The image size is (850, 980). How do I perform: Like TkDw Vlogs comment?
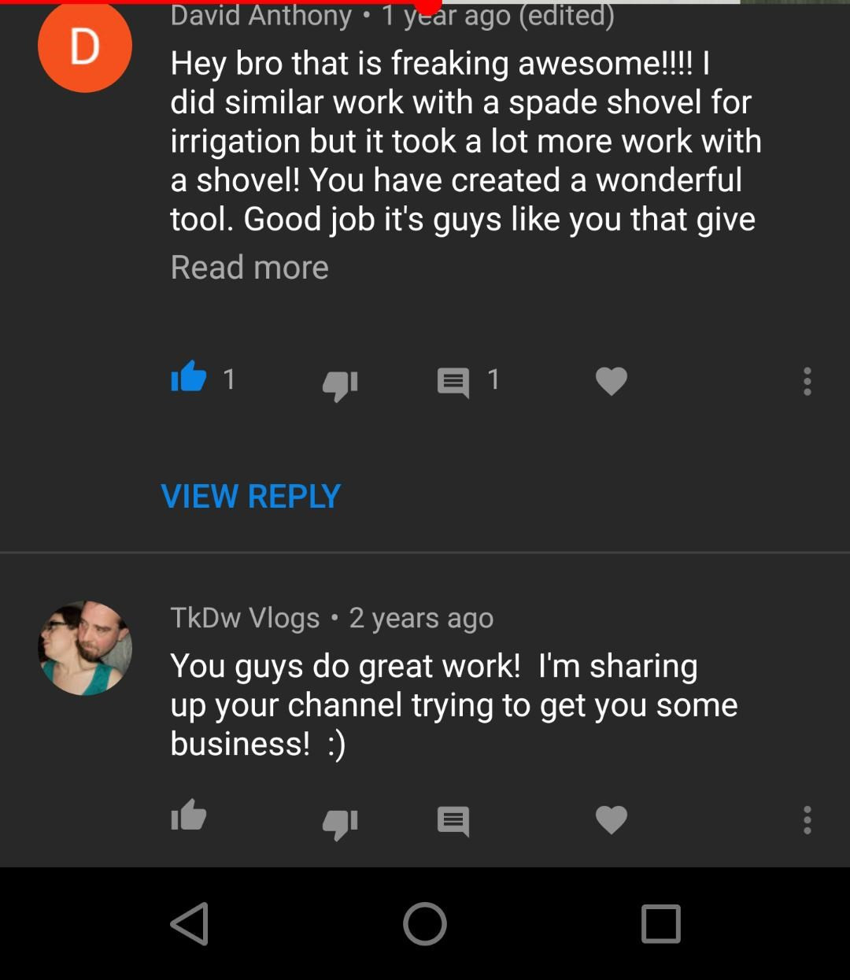189,815
